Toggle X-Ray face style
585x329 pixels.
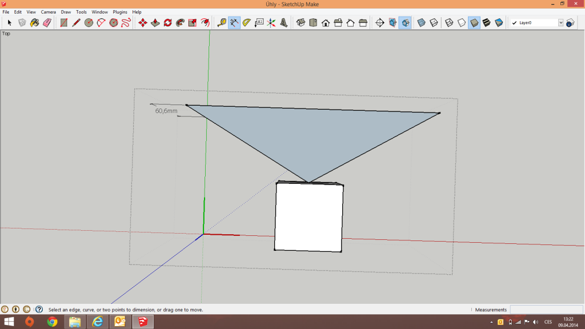point(422,23)
